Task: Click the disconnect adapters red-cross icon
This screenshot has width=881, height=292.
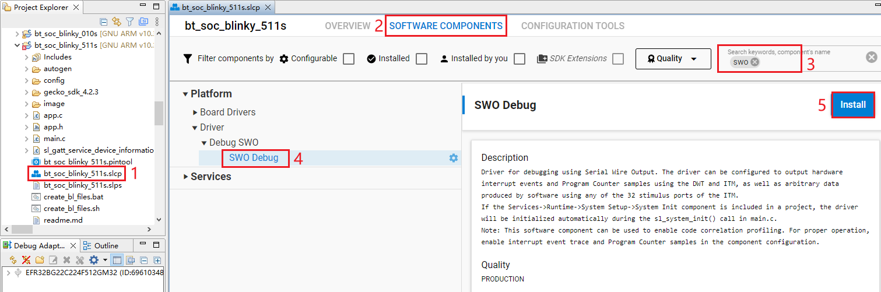Action: click(x=26, y=260)
